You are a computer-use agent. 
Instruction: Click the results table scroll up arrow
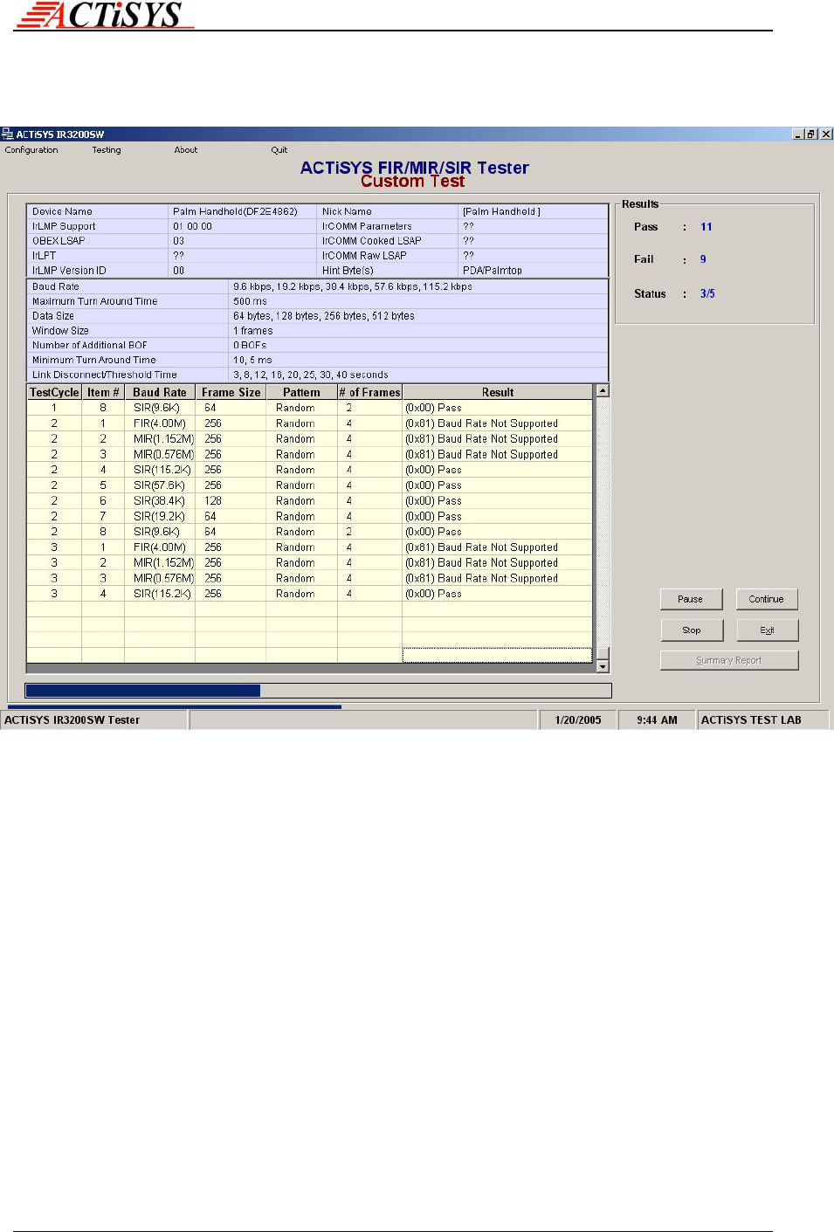[x=603, y=391]
